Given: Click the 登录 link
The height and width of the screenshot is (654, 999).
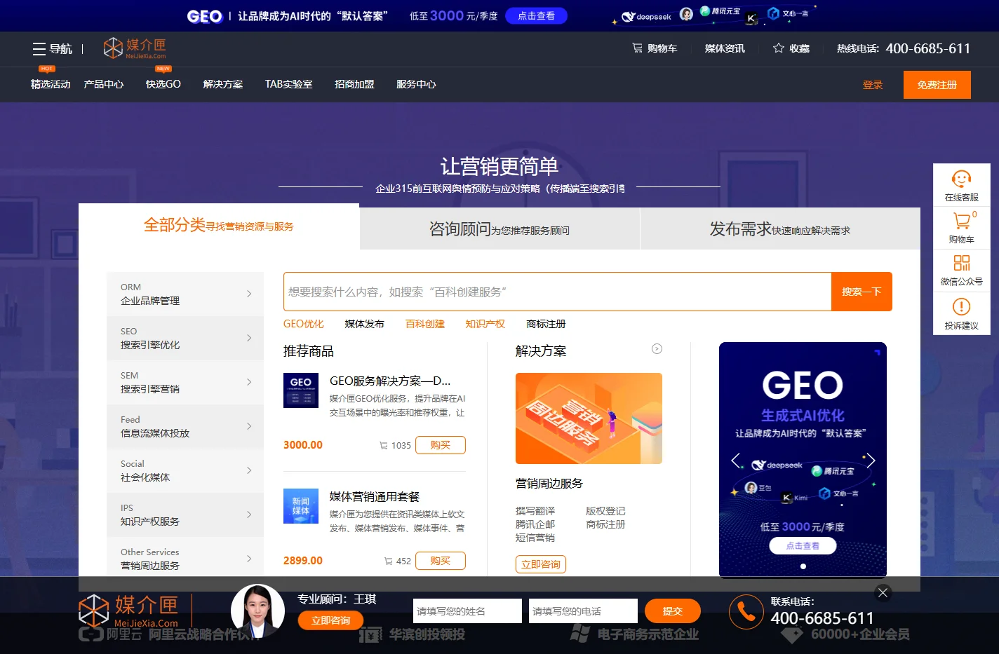Looking at the screenshot, I should [873, 85].
